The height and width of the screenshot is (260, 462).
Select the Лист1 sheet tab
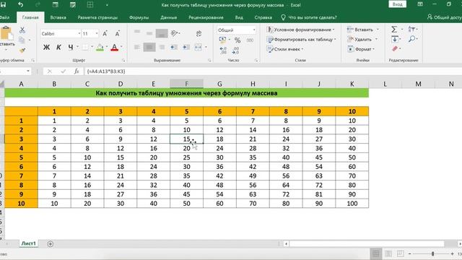(x=28, y=243)
